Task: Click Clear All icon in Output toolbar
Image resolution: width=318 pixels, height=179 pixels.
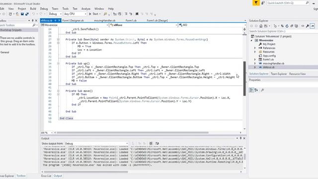Action: (x=151, y=144)
